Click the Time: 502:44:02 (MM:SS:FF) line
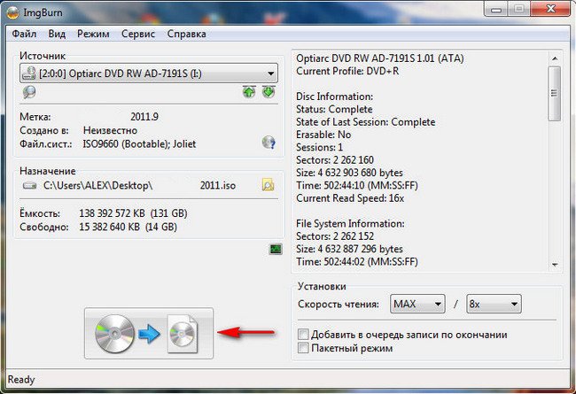This screenshot has height=394, width=576. [357, 262]
